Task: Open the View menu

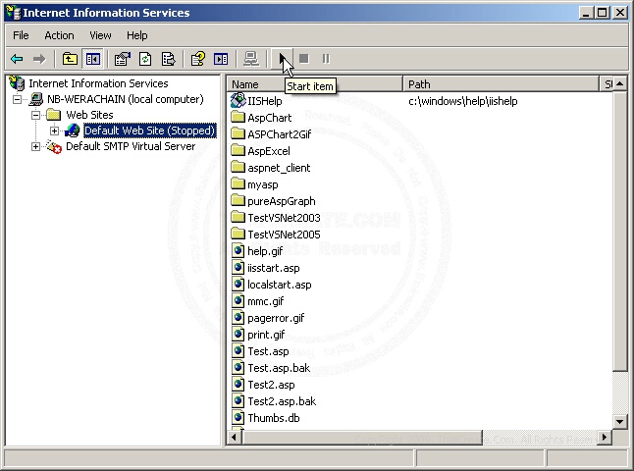Action: coord(100,35)
